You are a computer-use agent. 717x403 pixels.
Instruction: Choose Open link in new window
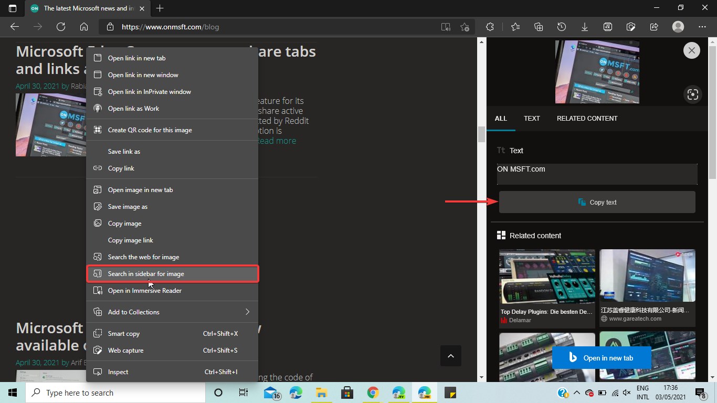[172, 75]
